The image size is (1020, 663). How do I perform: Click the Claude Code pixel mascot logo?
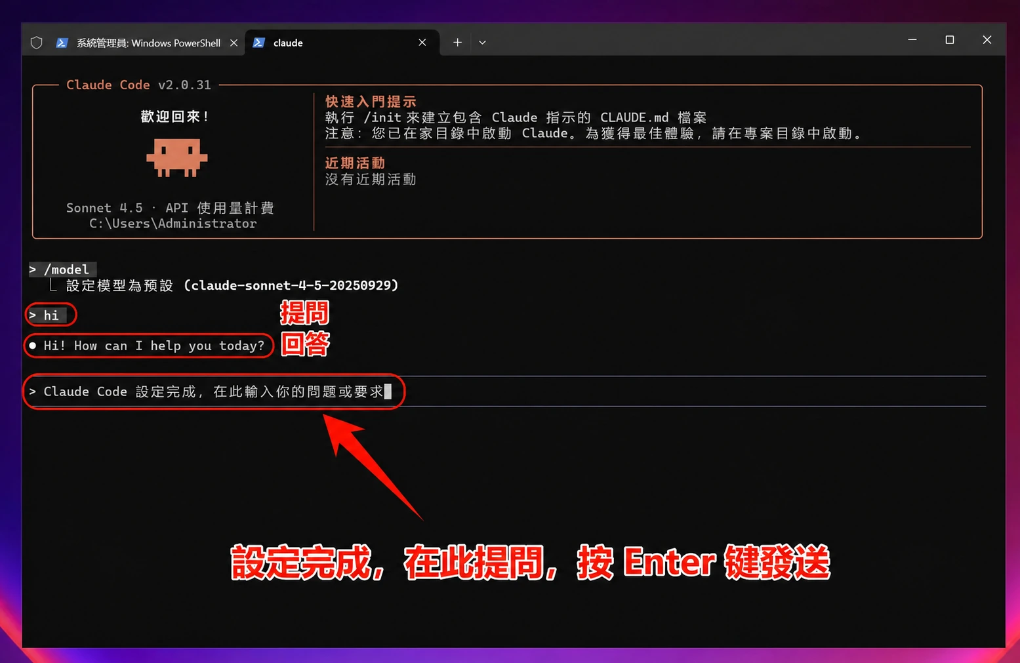tap(176, 157)
